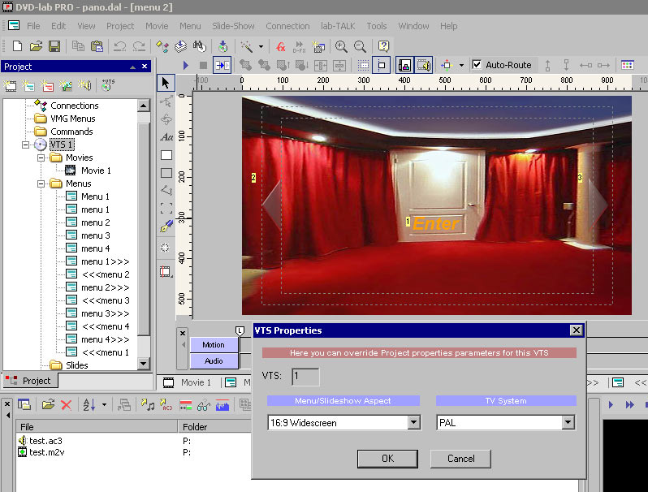This screenshot has height=492, width=648.
Task: Uncheck the Auto-Route checkbox
Action: [x=477, y=65]
